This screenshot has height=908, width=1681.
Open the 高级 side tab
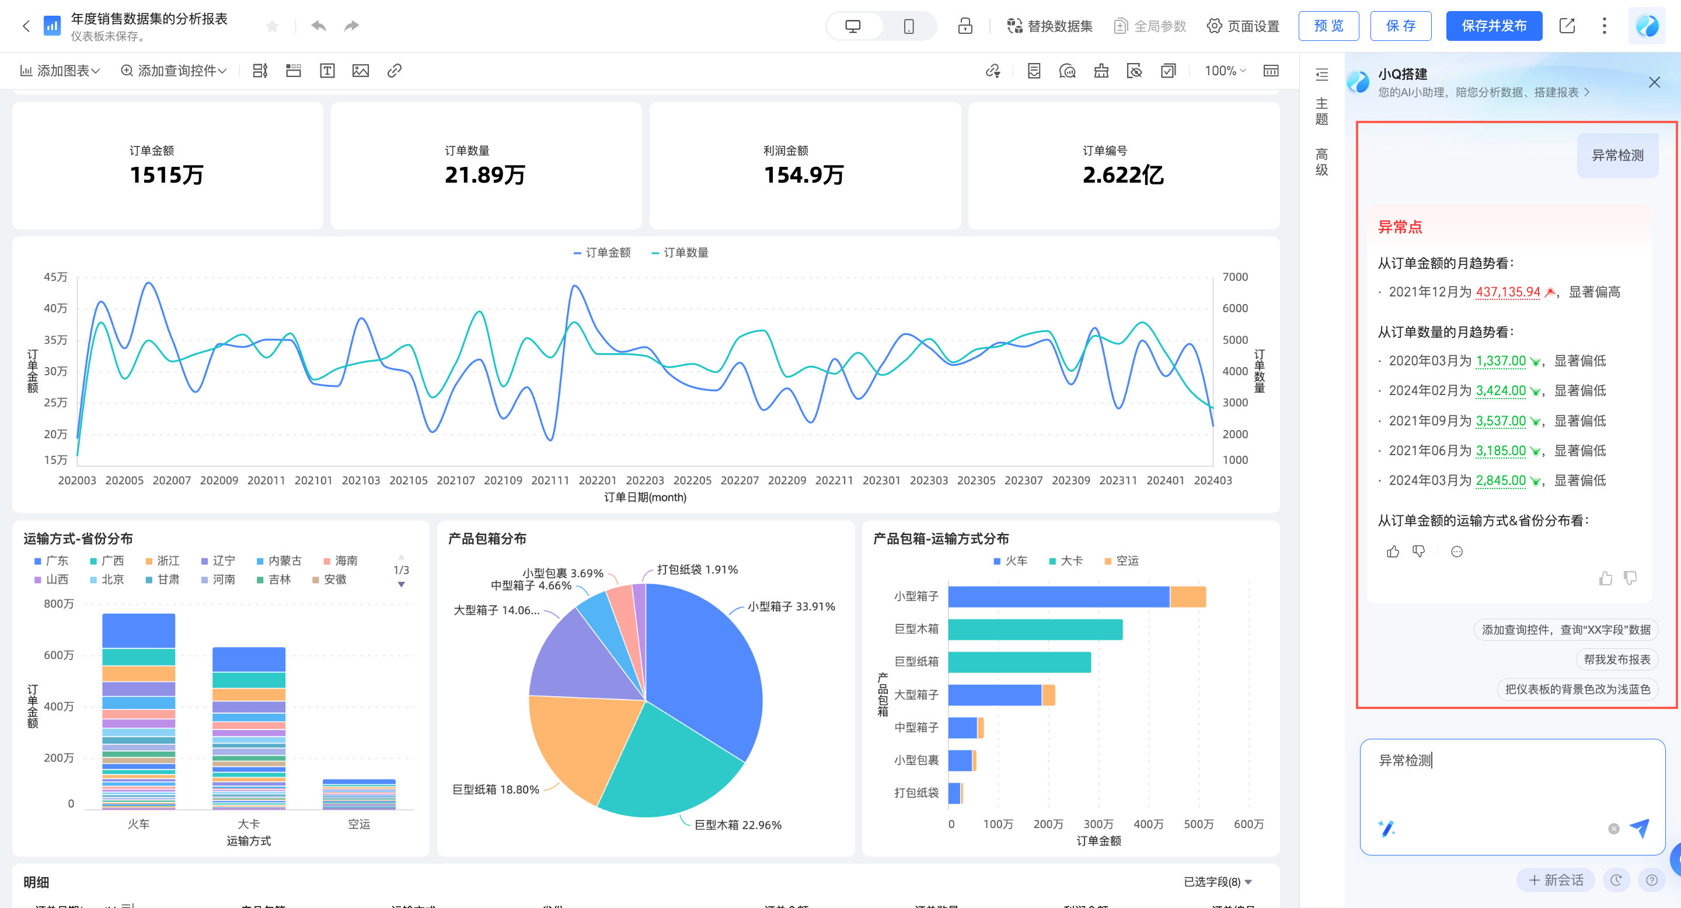pyautogui.click(x=1321, y=162)
